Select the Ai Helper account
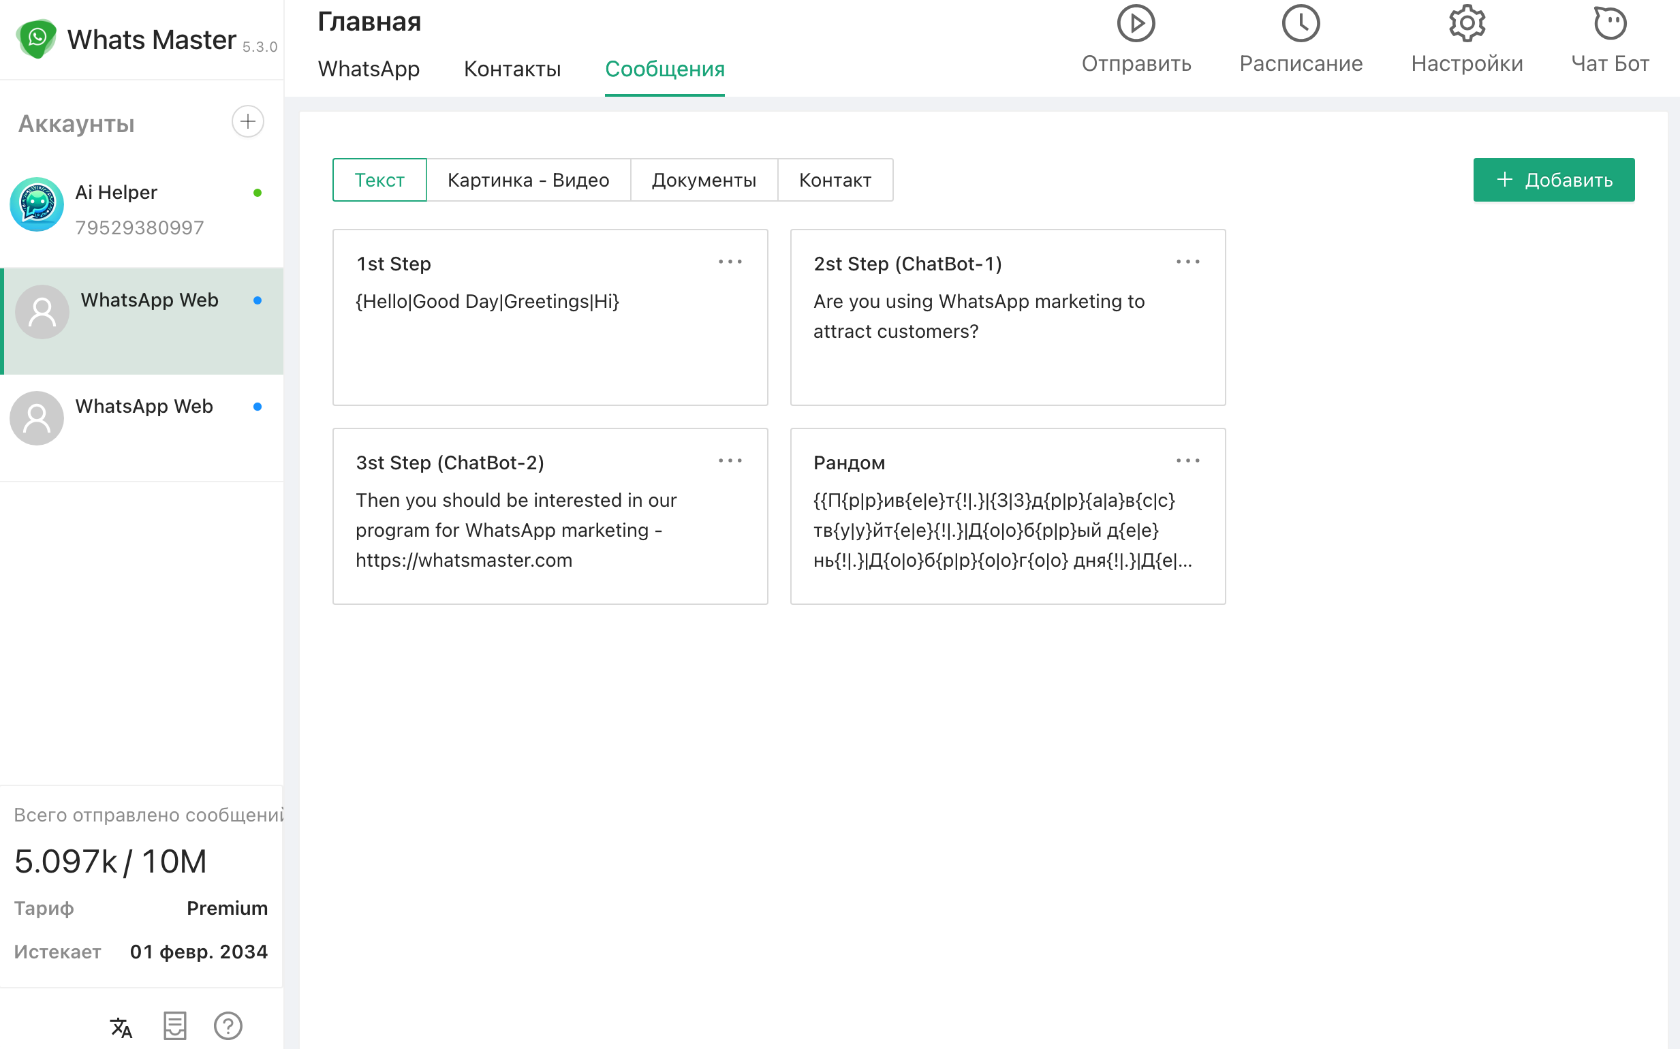This screenshot has height=1049, width=1680. (x=139, y=208)
